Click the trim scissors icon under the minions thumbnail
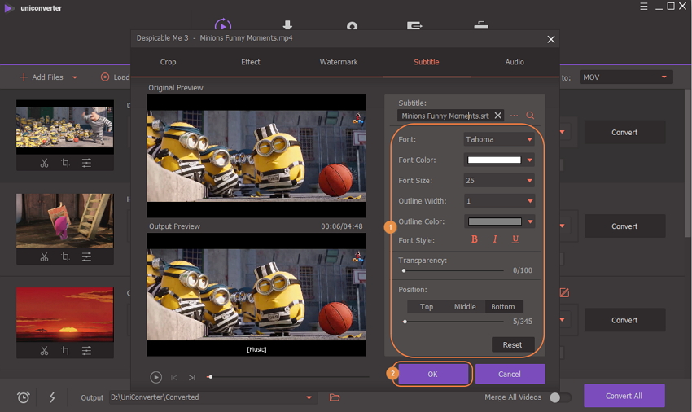The height and width of the screenshot is (412, 692). point(44,164)
